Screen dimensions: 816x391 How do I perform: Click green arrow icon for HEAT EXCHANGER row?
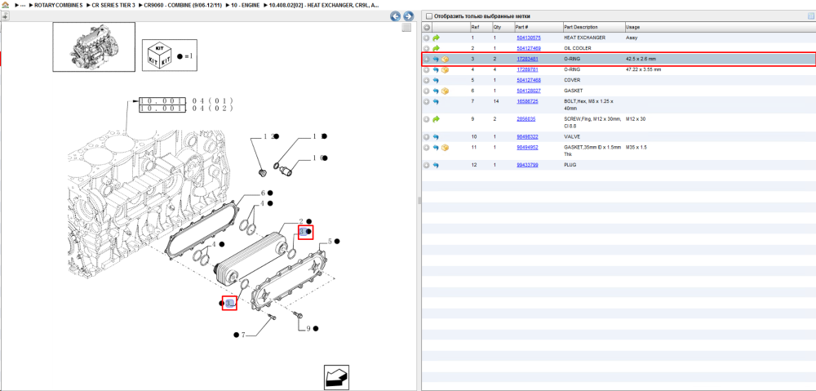(436, 38)
